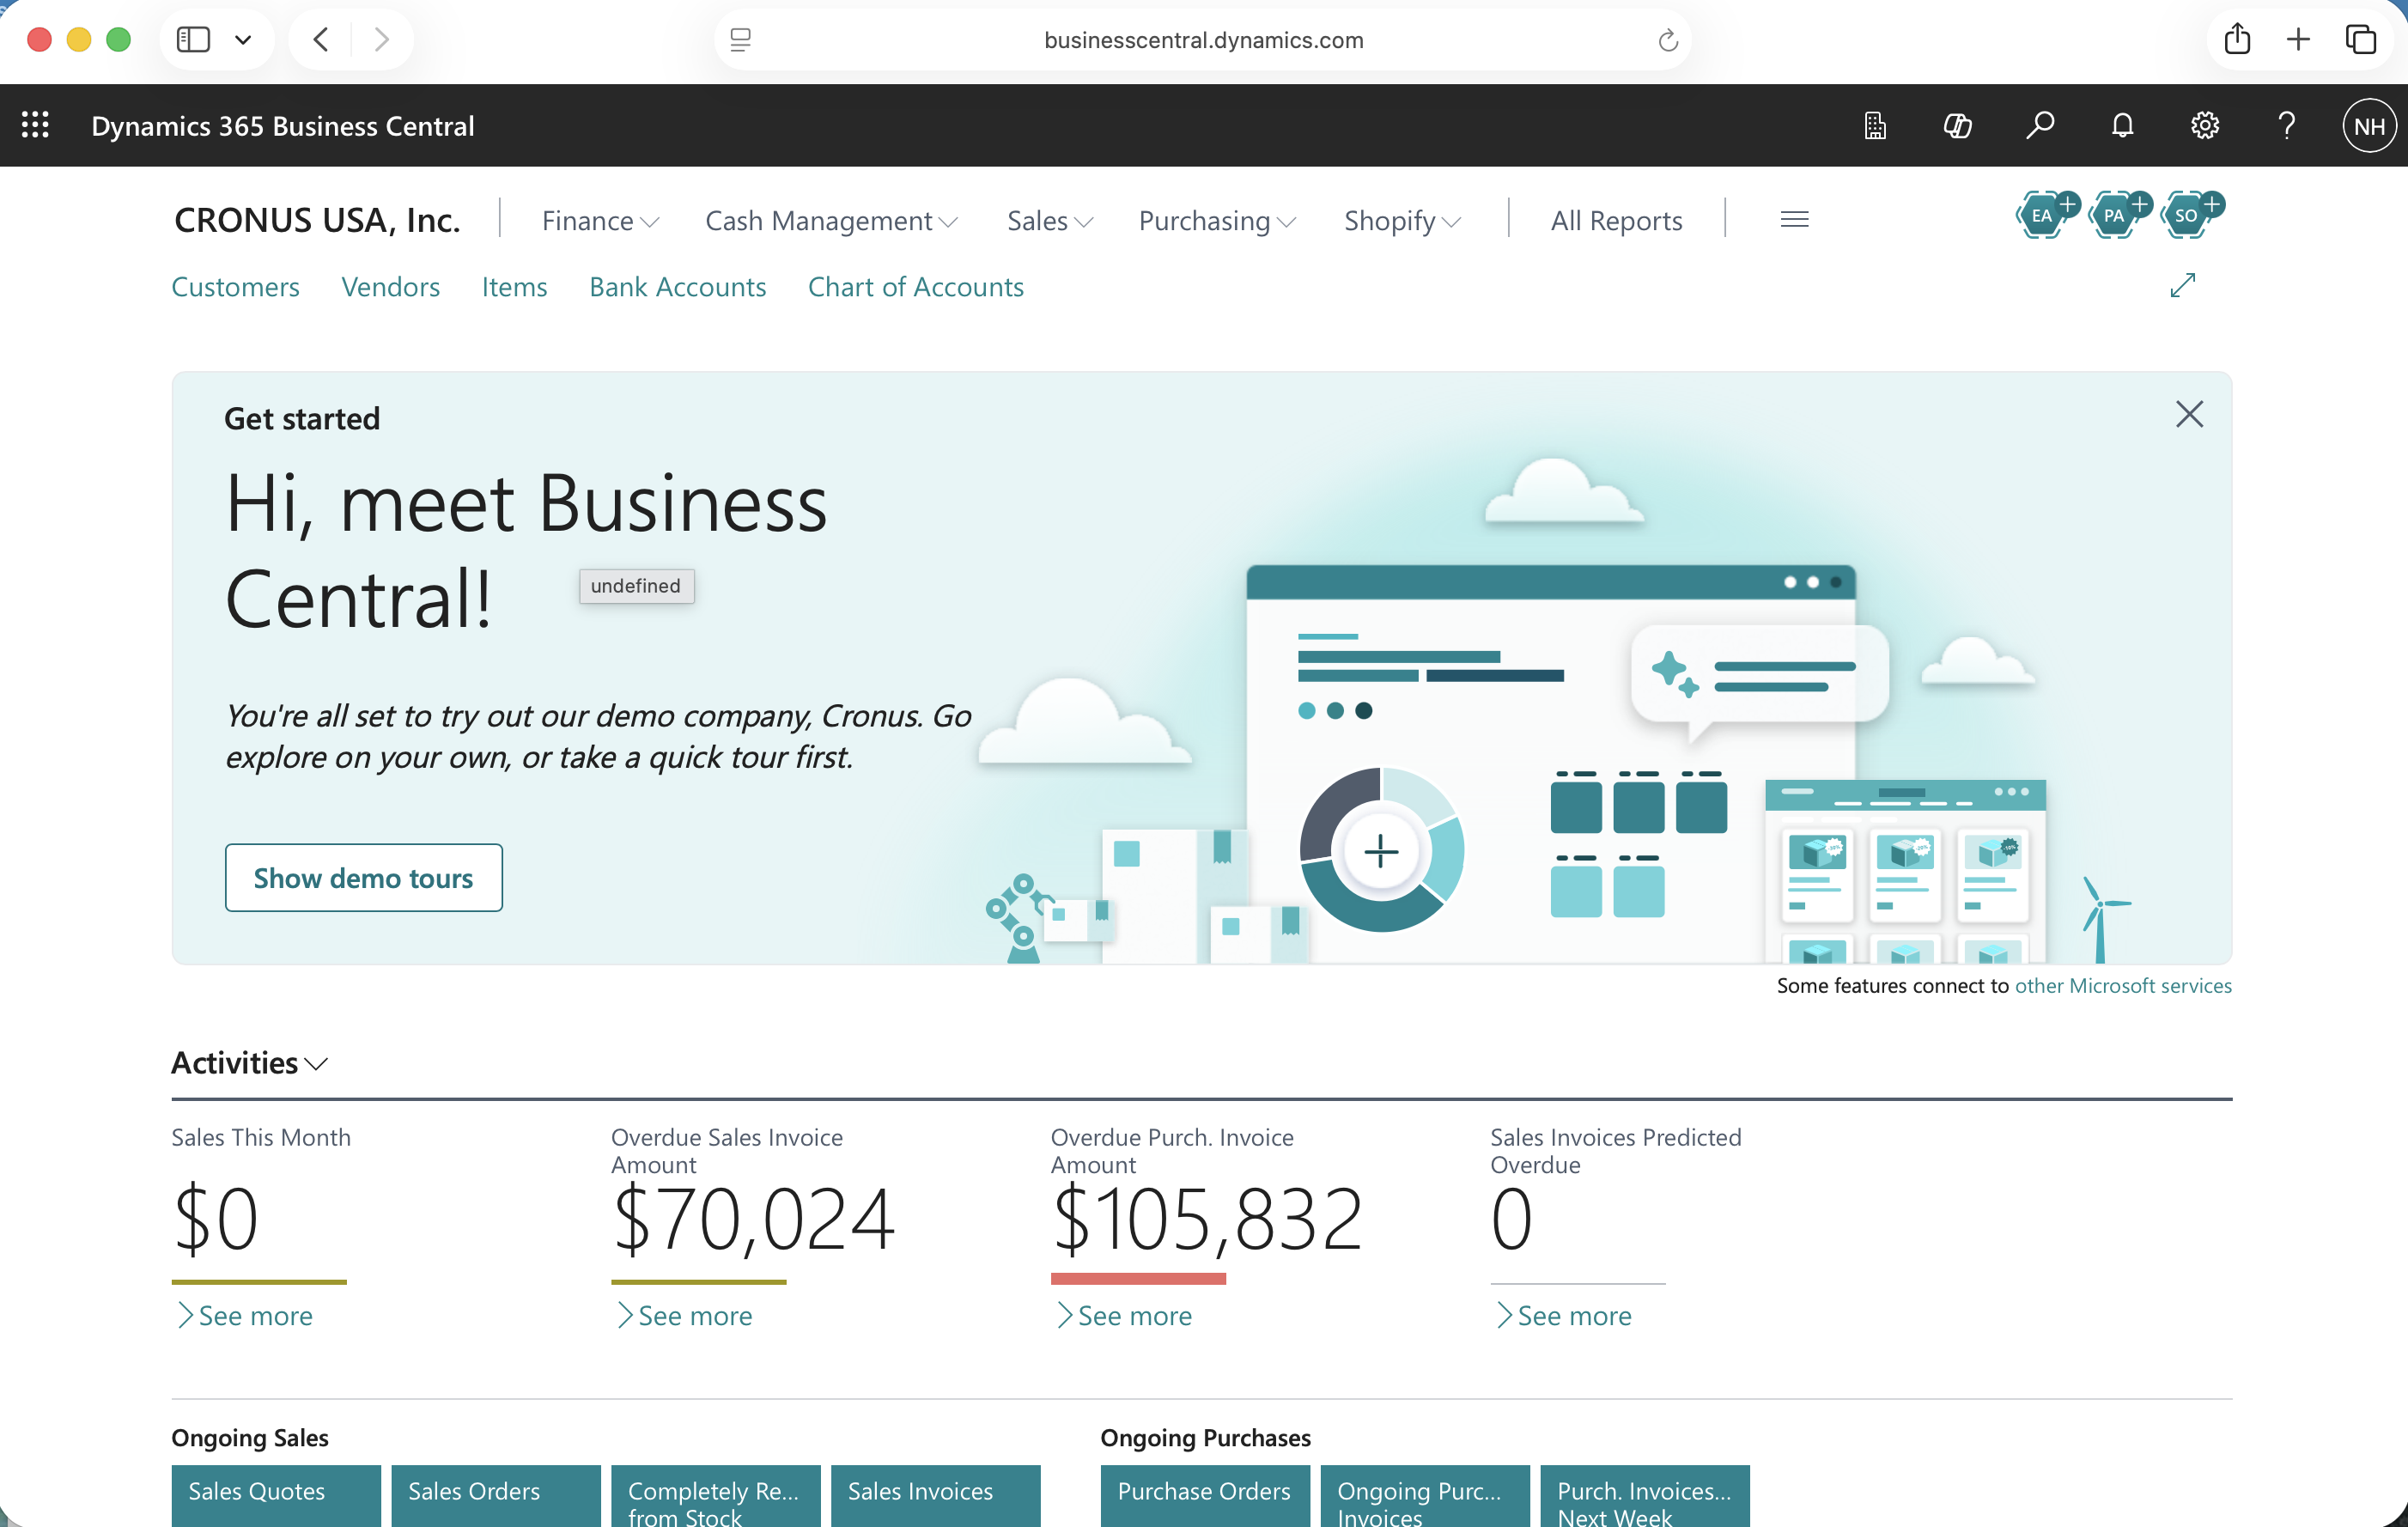This screenshot has width=2408, height=1527.
Task: Click Dynamics 365 Business Central title
Action: pos(283,125)
